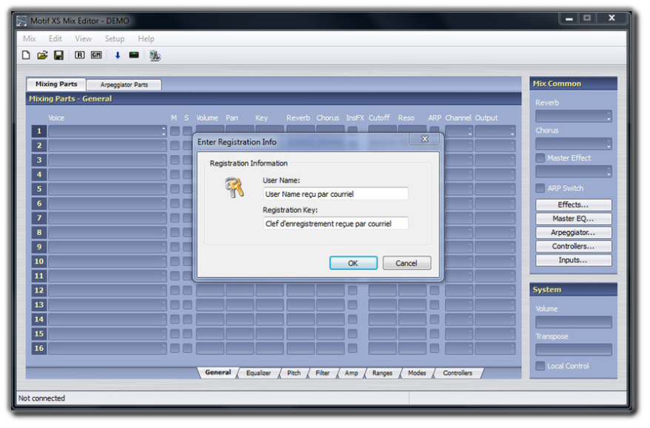
Task: Confirm registration with the OK button
Action: tap(353, 263)
